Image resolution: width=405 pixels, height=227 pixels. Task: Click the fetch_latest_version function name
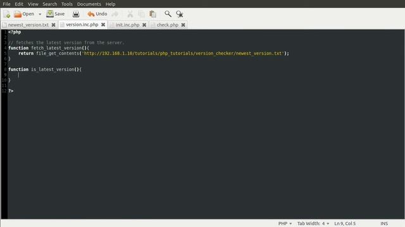pos(56,48)
